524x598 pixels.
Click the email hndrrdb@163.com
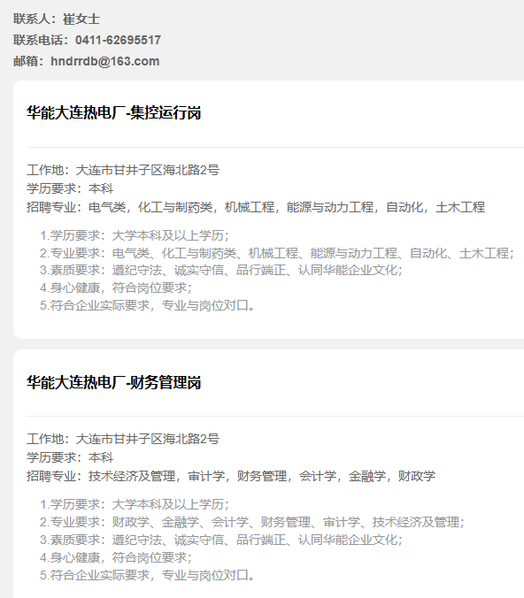coord(105,61)
